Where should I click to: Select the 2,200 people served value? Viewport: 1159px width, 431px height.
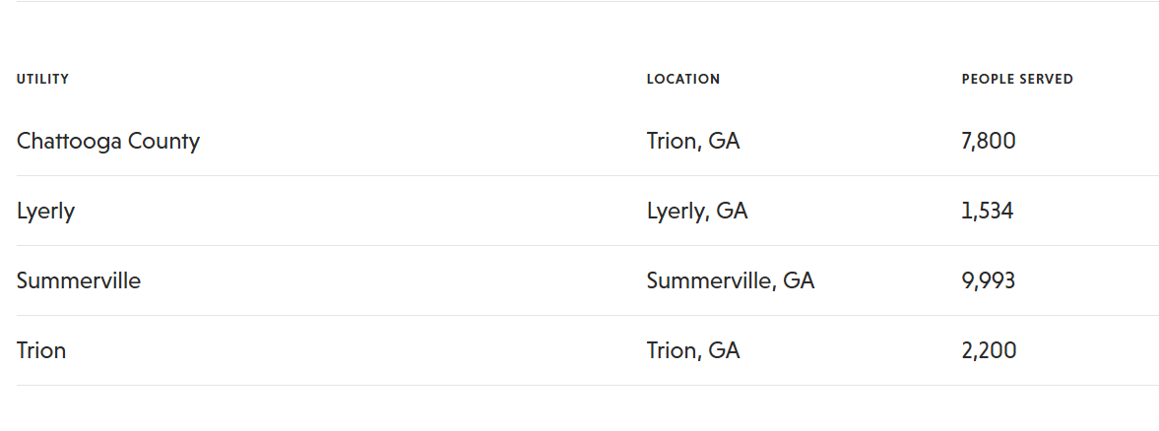coord(989,350)
